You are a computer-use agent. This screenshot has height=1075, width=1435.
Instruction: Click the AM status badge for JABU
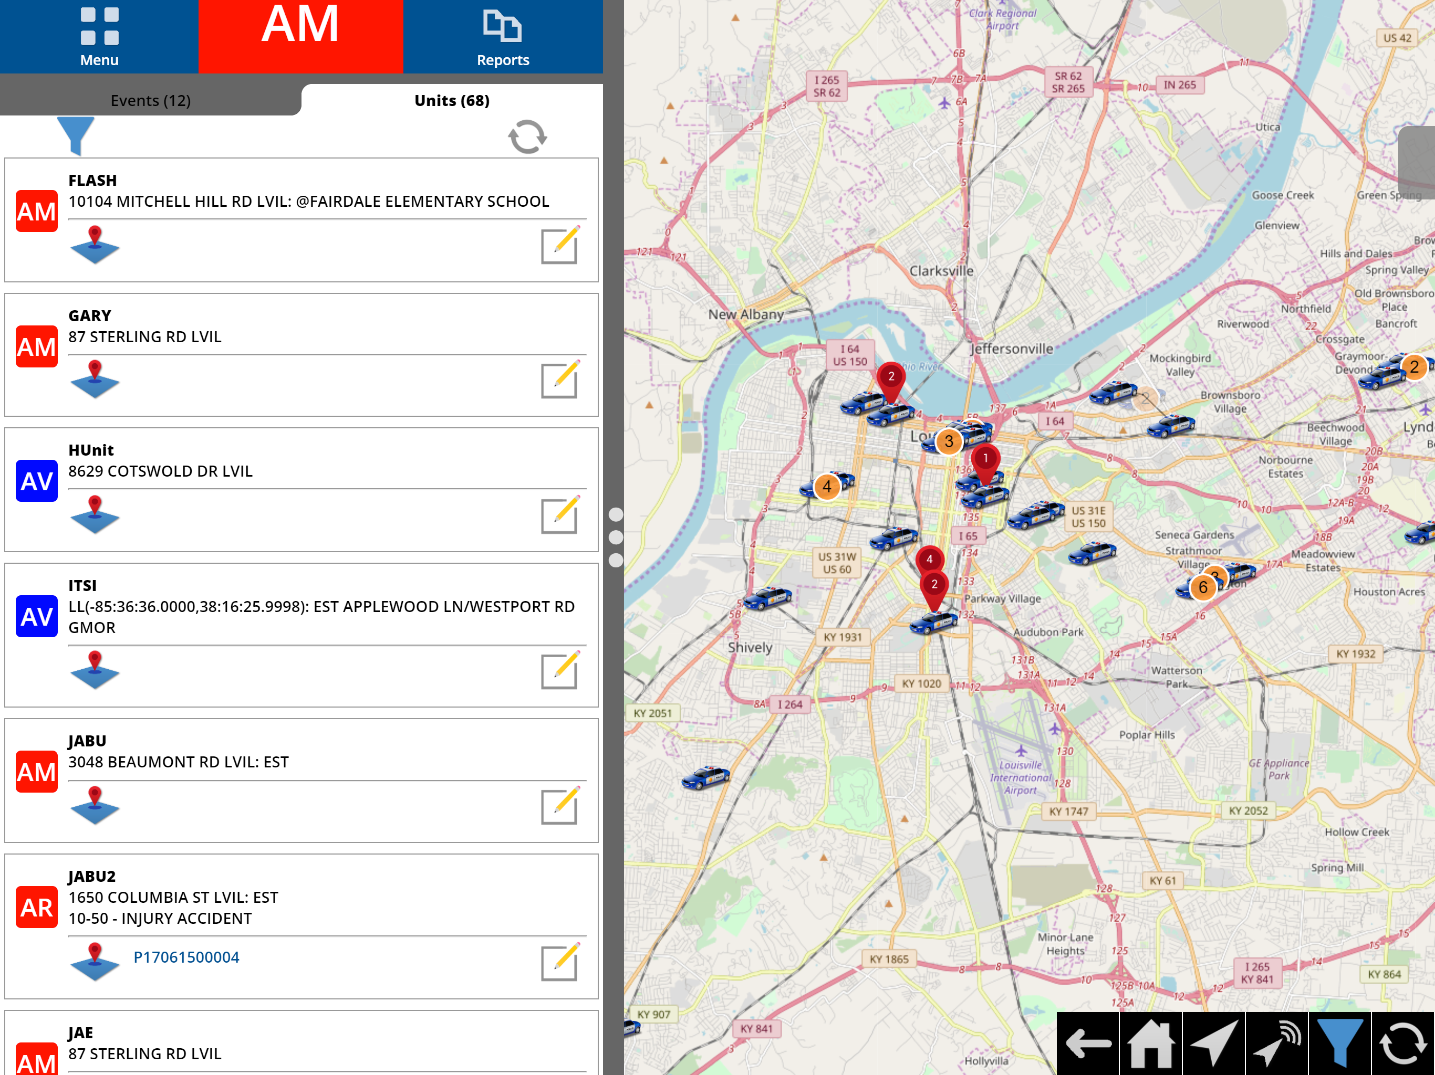tap(36, 772)
